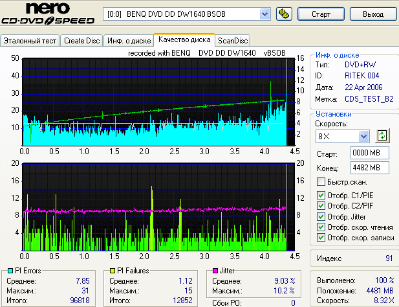Viewport: 399px width, 307px height.
Task: Click the lower PI Failures graph area
Action: click(158, 207)
